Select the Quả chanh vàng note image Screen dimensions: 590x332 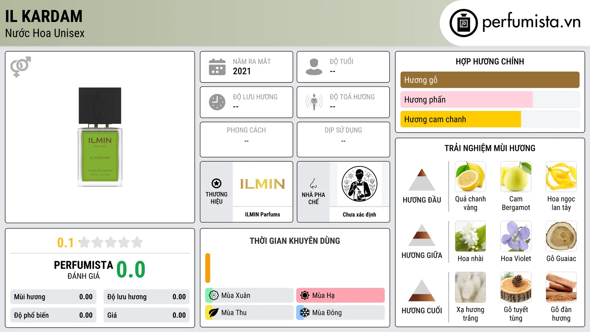pyautogui.click(x=470, y=177)
